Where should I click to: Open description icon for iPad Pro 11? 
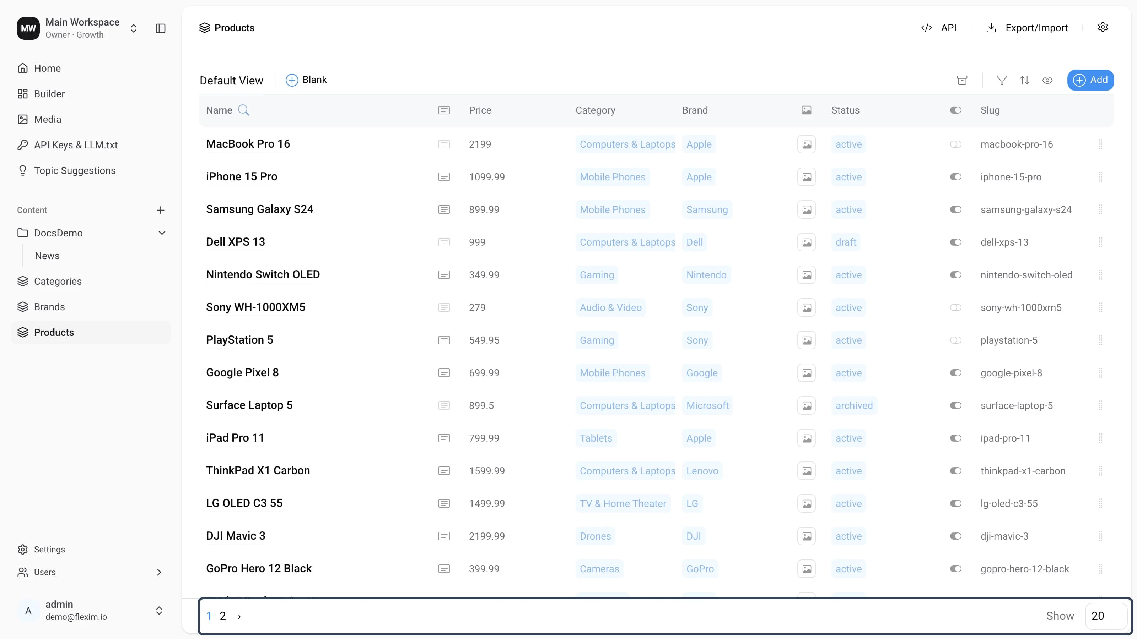click(444, 438)
